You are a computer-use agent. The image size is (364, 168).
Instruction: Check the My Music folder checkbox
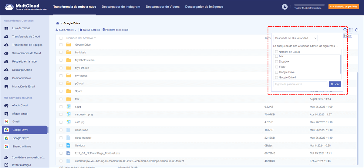[x=61, y=53]
